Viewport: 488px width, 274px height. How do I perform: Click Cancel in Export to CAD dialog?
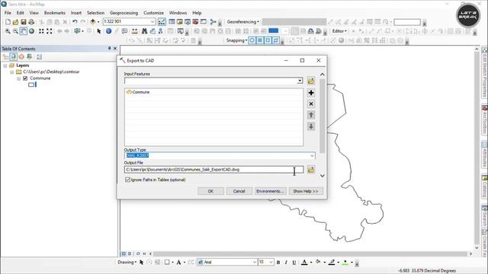click(239, 191)
